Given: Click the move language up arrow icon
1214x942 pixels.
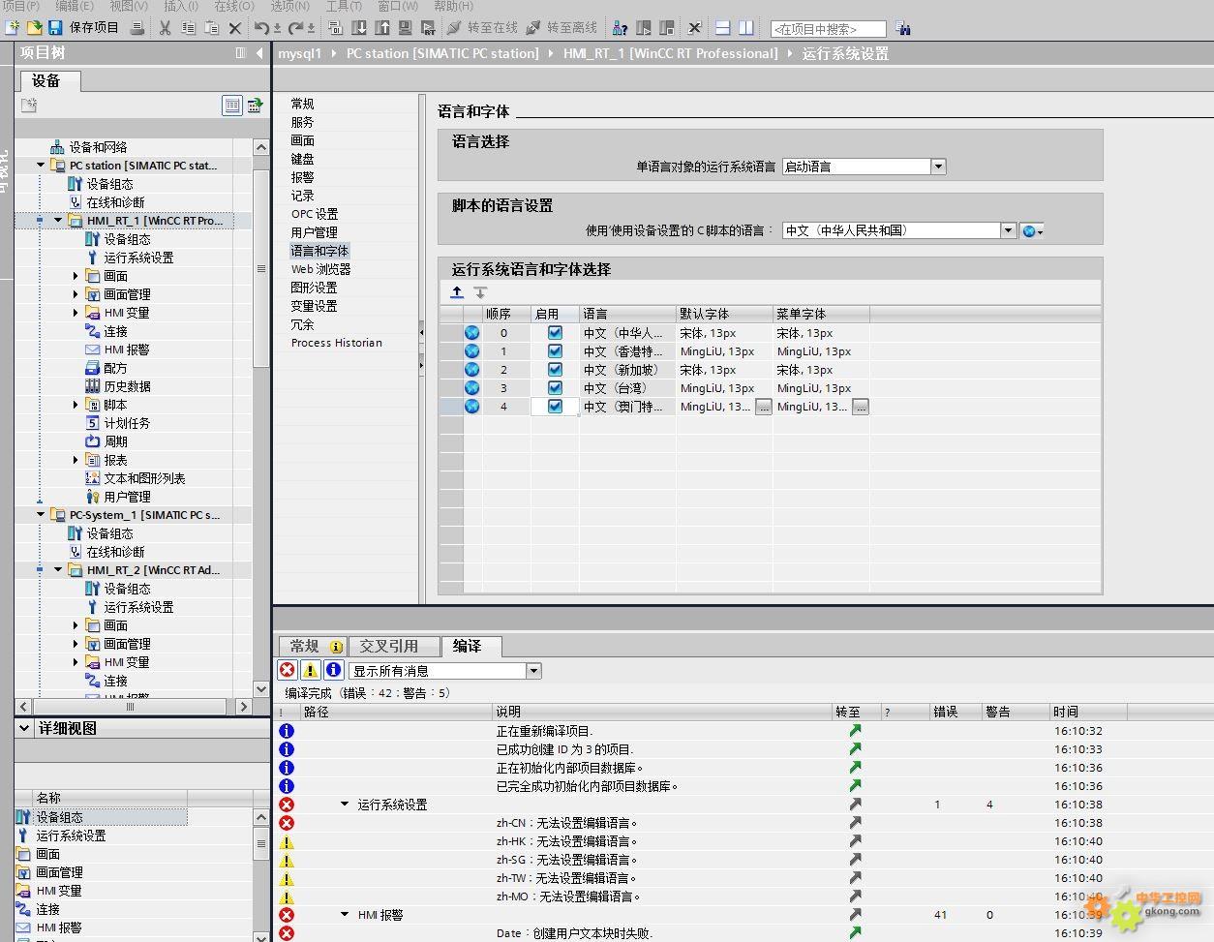Looking at the screenshot, I should (x=457, y=292).
